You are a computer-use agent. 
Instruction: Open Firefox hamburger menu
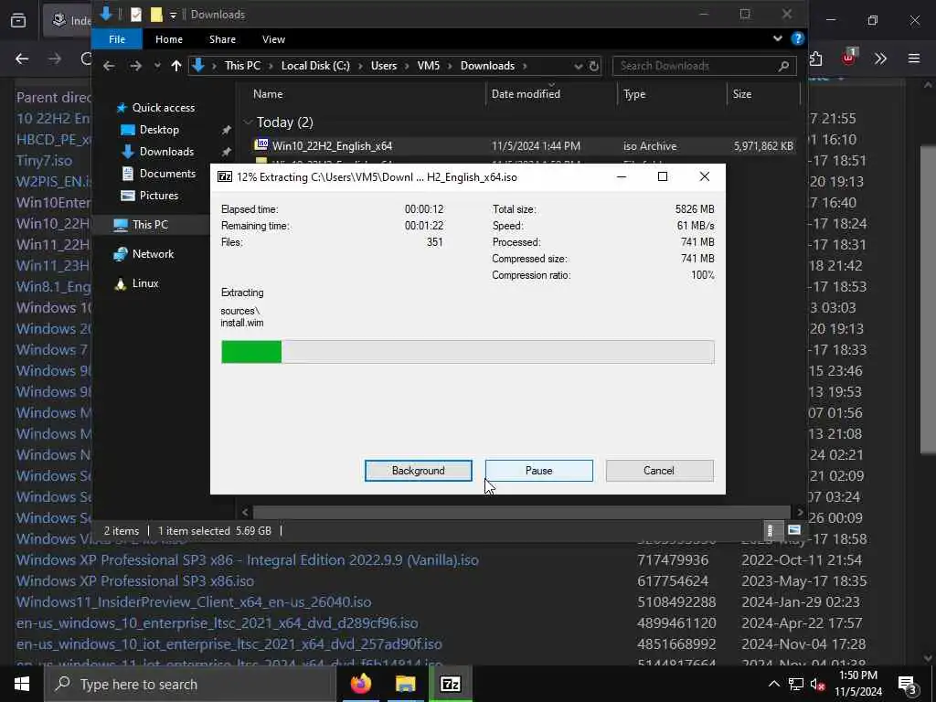click(x=914, y=58)
